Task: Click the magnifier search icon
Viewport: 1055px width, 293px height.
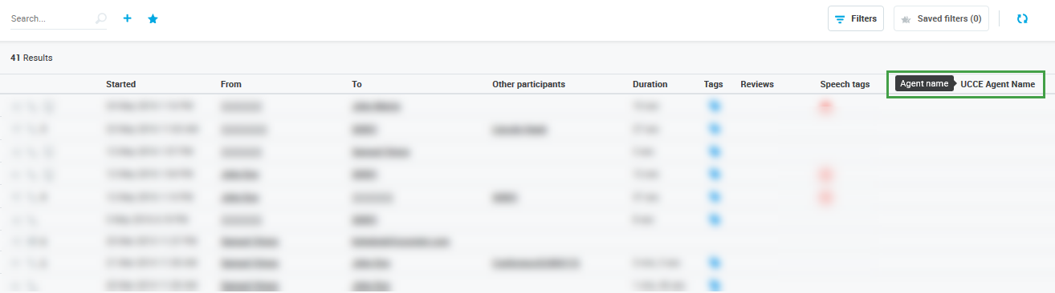Action: tap(101, 18)
